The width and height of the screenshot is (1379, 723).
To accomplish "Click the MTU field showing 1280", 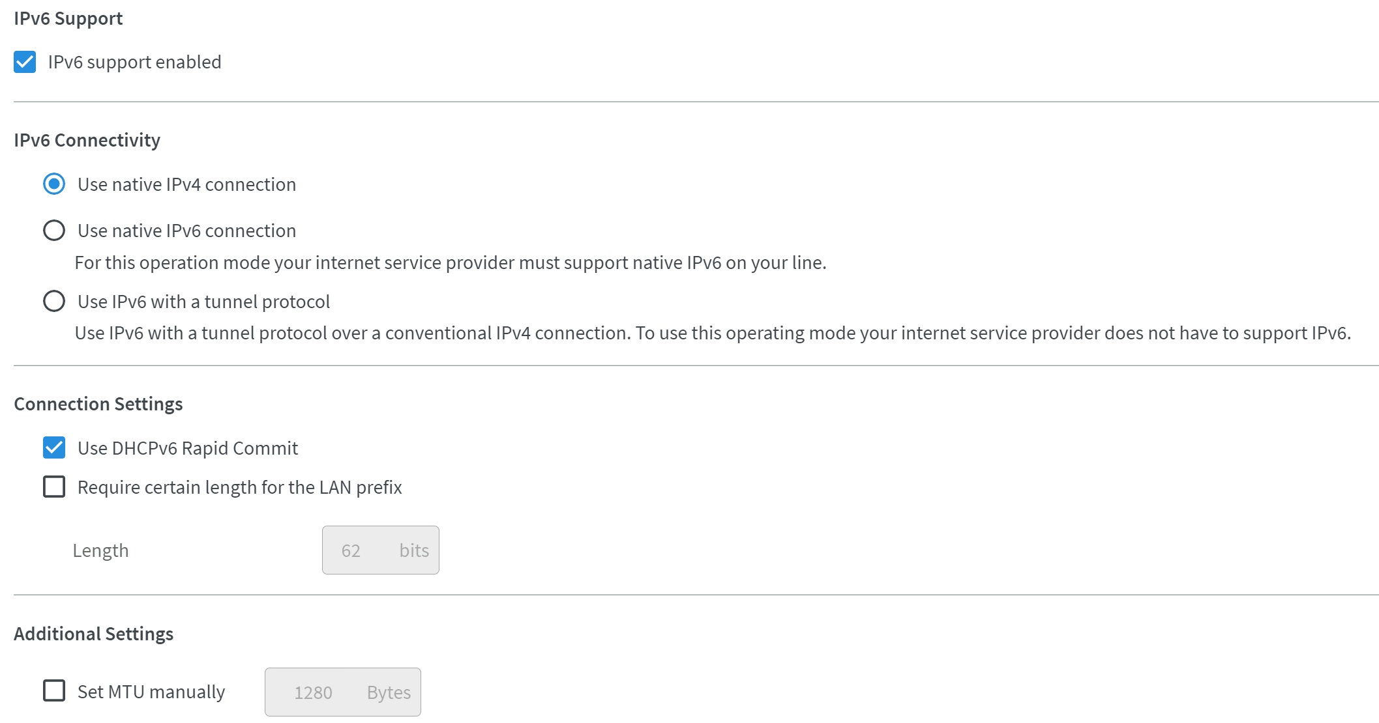I will 343,692.
